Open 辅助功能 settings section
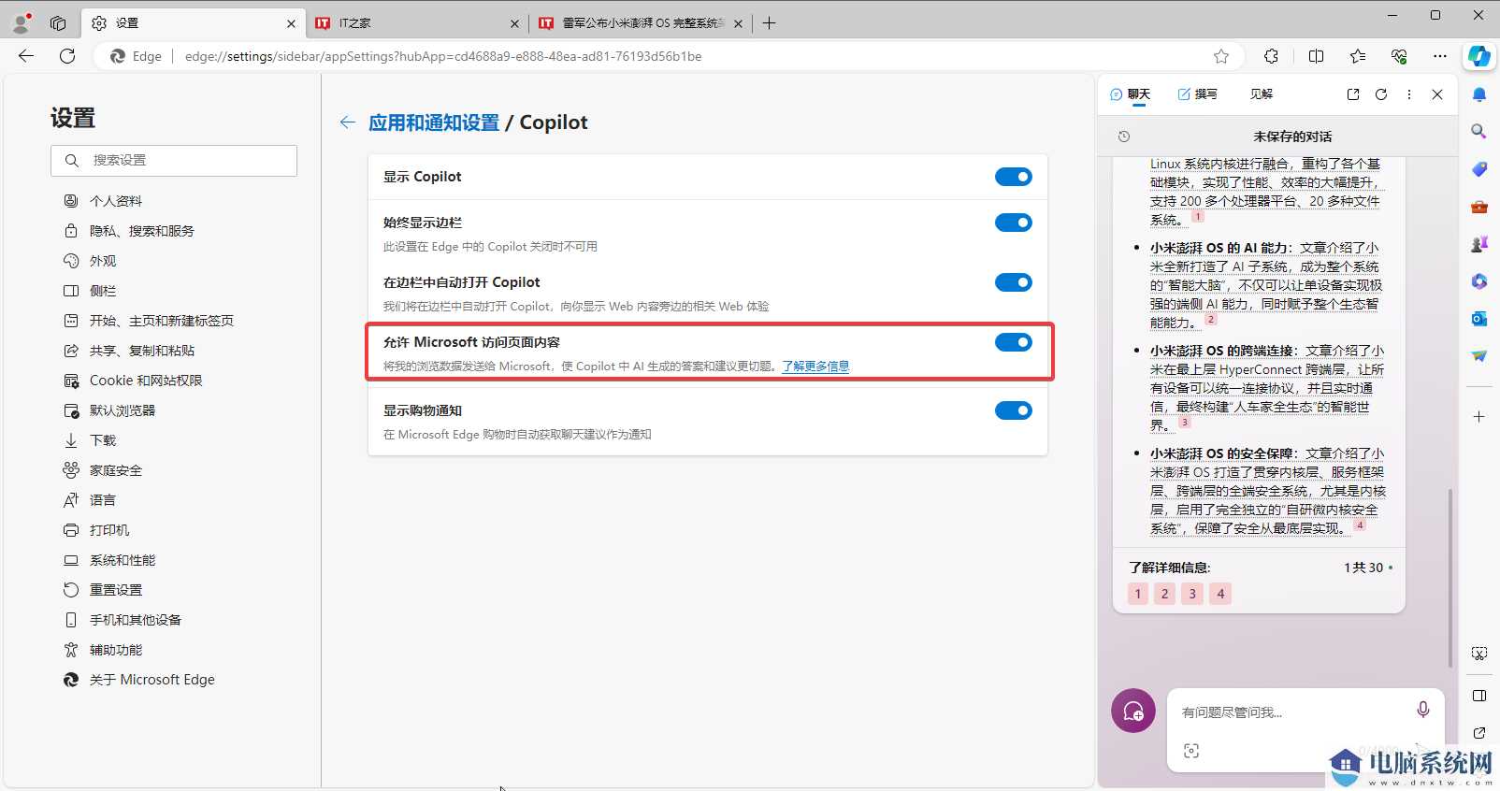 tap(116, 650)
